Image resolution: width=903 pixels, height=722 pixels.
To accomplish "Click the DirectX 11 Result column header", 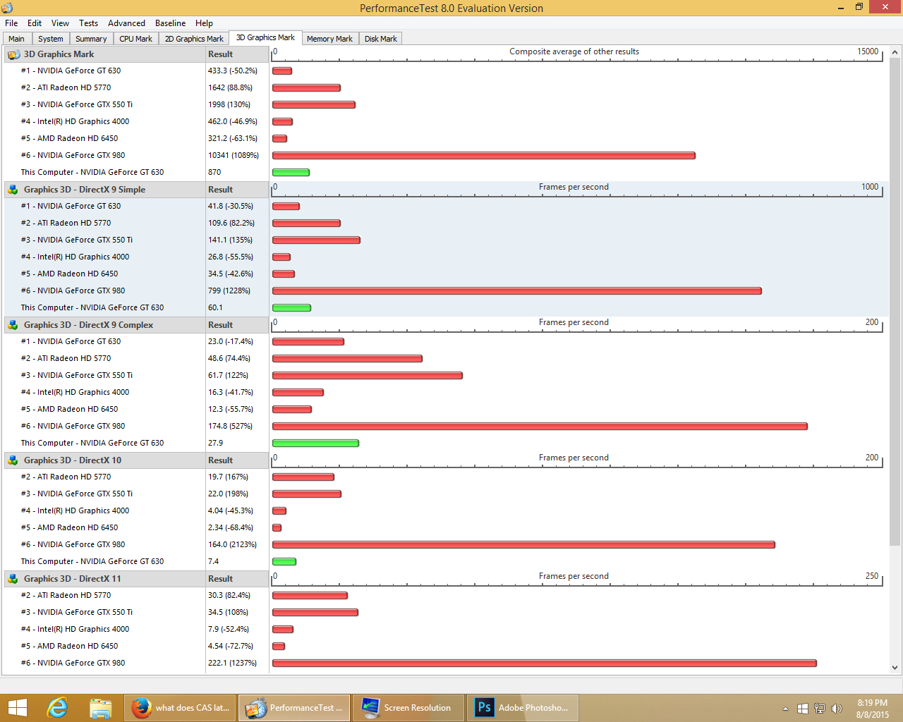I will [237, 579].
